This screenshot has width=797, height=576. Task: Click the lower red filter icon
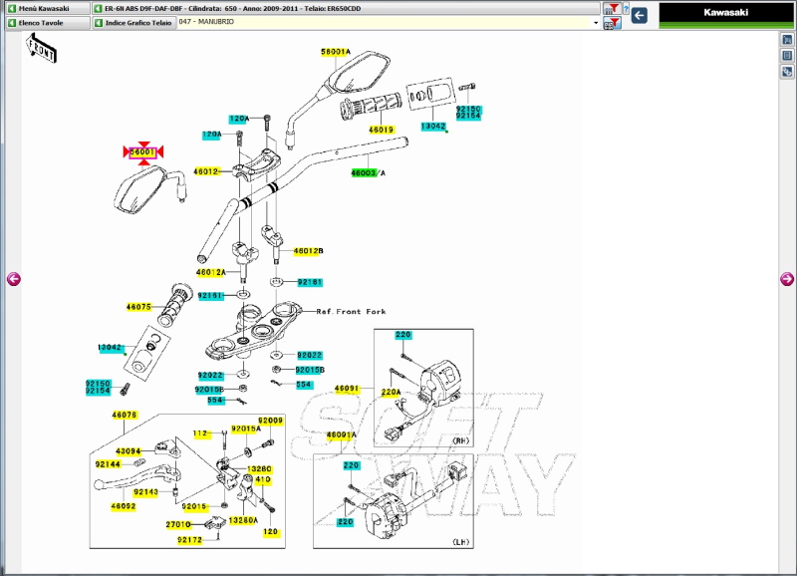pos(614,22)
